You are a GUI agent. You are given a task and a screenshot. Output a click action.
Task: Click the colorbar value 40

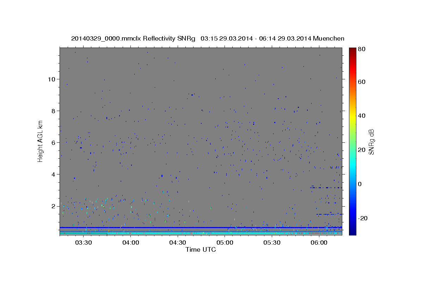362,116
